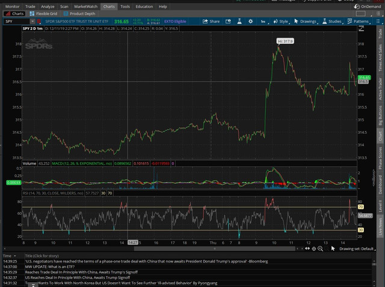This screenshot has width=385, height=287.
Task: Change the 1m timeframe selector
Action: tap(263, 22)
